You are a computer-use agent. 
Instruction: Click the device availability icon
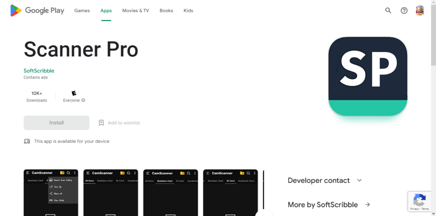27,141
